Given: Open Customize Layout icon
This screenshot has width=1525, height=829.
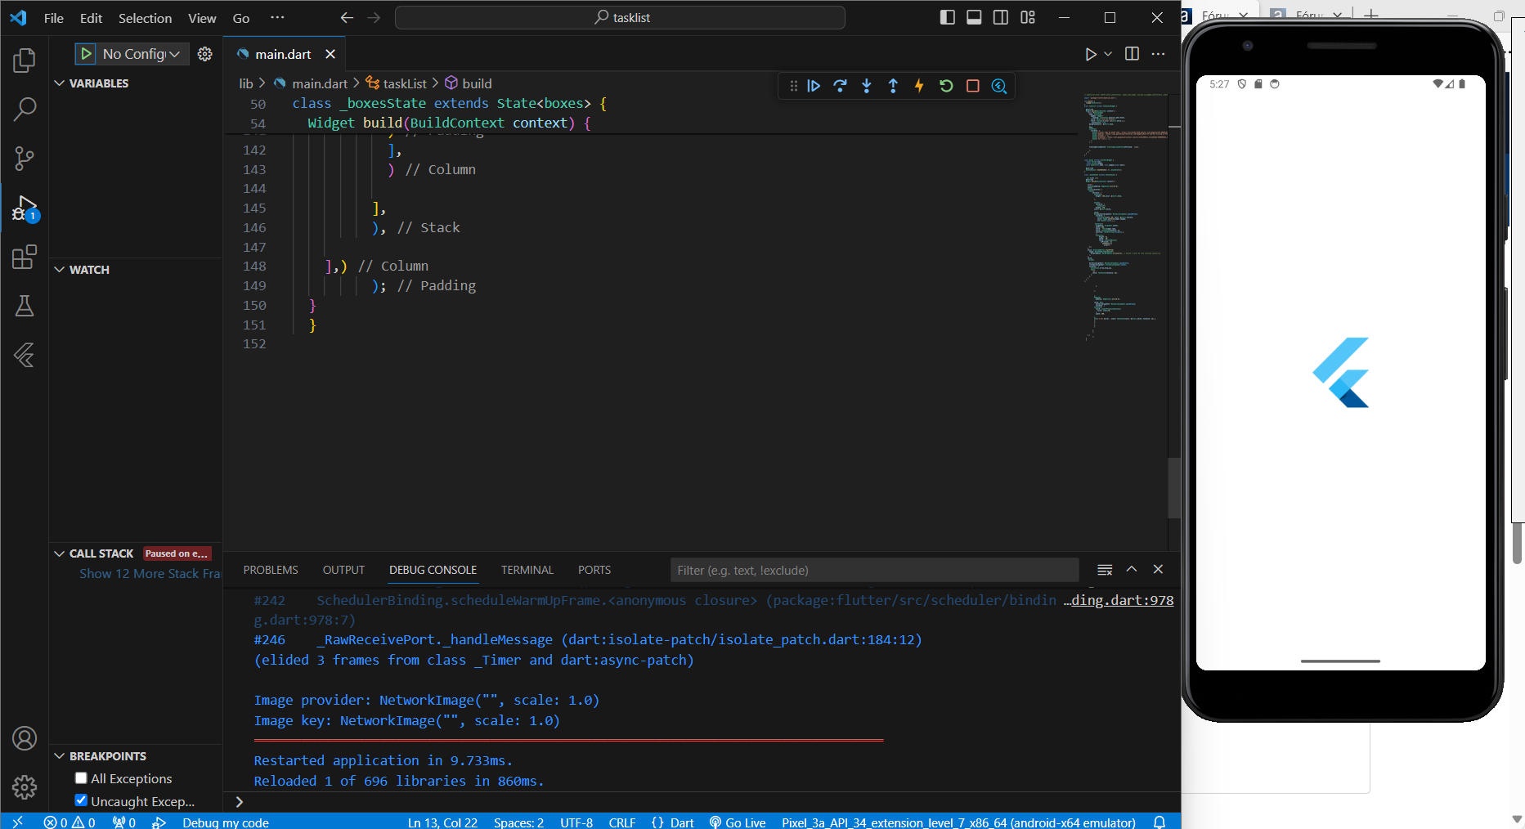Looking at the screenshot, I should coord(1028,17).
